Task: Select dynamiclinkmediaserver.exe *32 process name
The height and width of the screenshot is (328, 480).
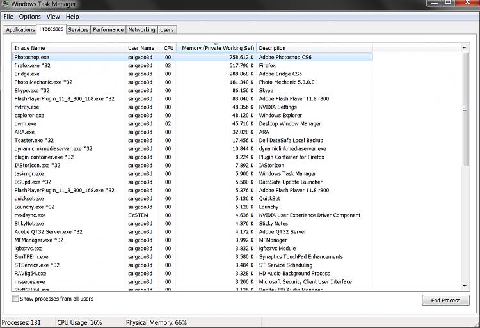Action: coord(53,148)
